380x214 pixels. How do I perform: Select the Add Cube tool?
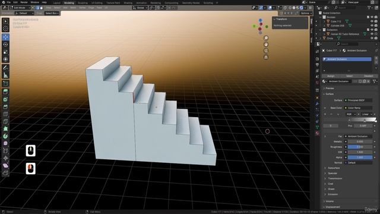[5, 84]
